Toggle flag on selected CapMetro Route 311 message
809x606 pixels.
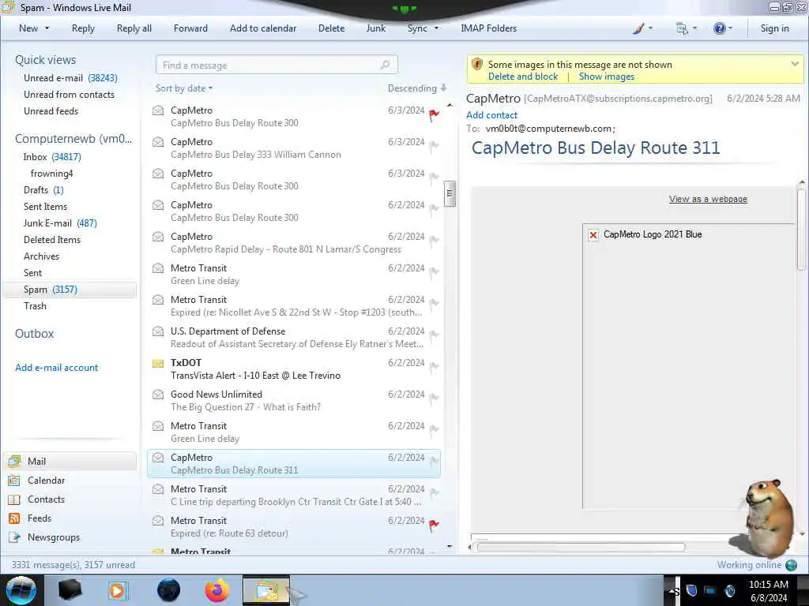434,462
